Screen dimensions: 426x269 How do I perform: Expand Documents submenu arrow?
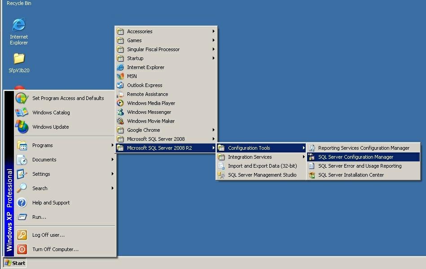[x=112, y=160]
